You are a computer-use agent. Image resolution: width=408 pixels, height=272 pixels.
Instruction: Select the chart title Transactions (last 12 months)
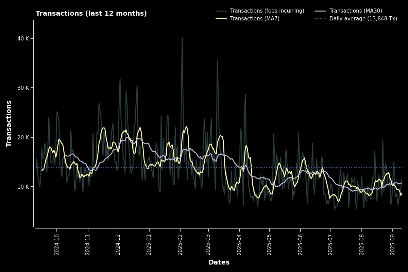coord(91,13)
